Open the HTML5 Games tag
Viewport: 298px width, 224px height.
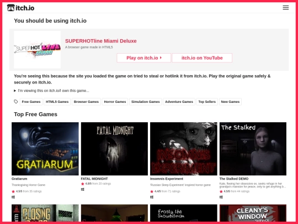tap(57, 102)
